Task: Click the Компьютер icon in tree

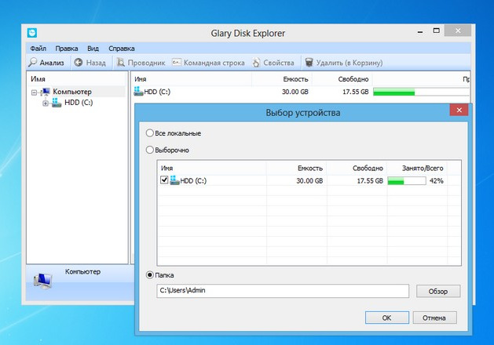Action: point(46,92)
